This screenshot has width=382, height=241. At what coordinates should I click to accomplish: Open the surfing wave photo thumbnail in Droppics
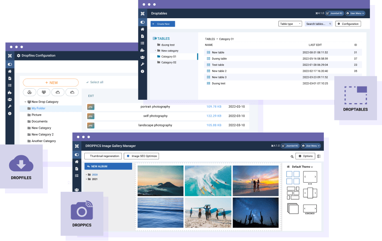208,181
